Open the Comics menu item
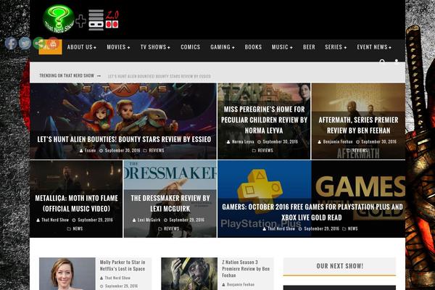The height and width of the screenshot is (290, 435). tap(190, 47)
